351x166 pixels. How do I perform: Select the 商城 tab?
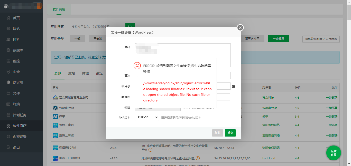click(85, 73)
